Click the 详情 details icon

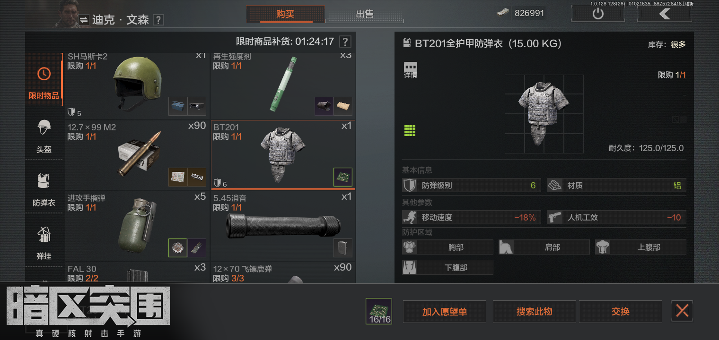[410, 70]
